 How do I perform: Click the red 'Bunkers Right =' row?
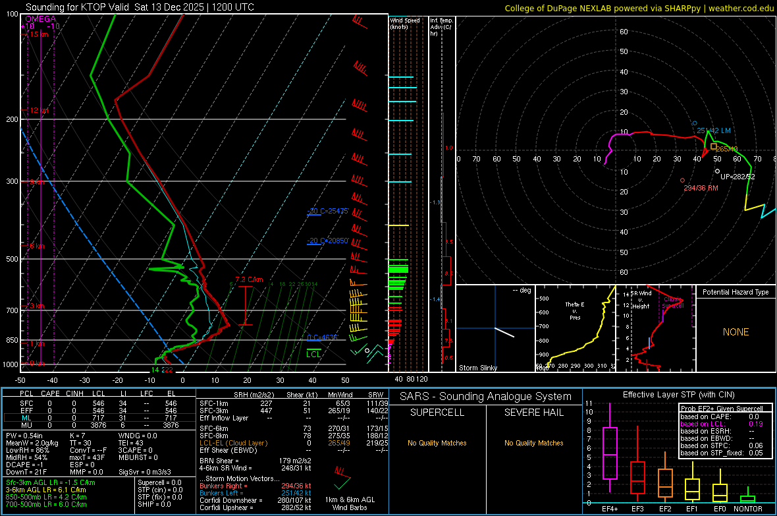pos(255,486)
